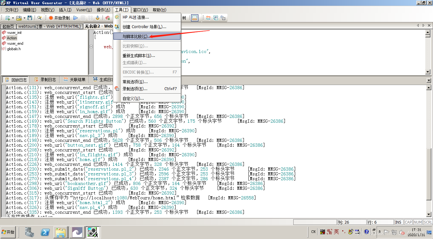The width and height of the screenshot is (433, 239).
Task: Click the 开始录制 record button
Action: (59, 18)
